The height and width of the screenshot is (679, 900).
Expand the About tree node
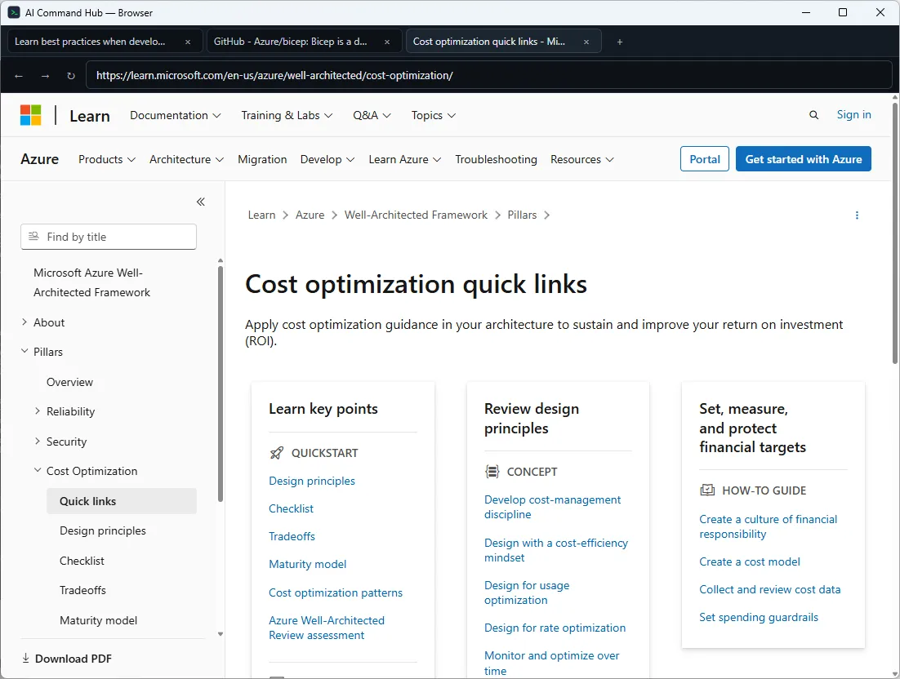pyautogui.click(x=25, y=322)
